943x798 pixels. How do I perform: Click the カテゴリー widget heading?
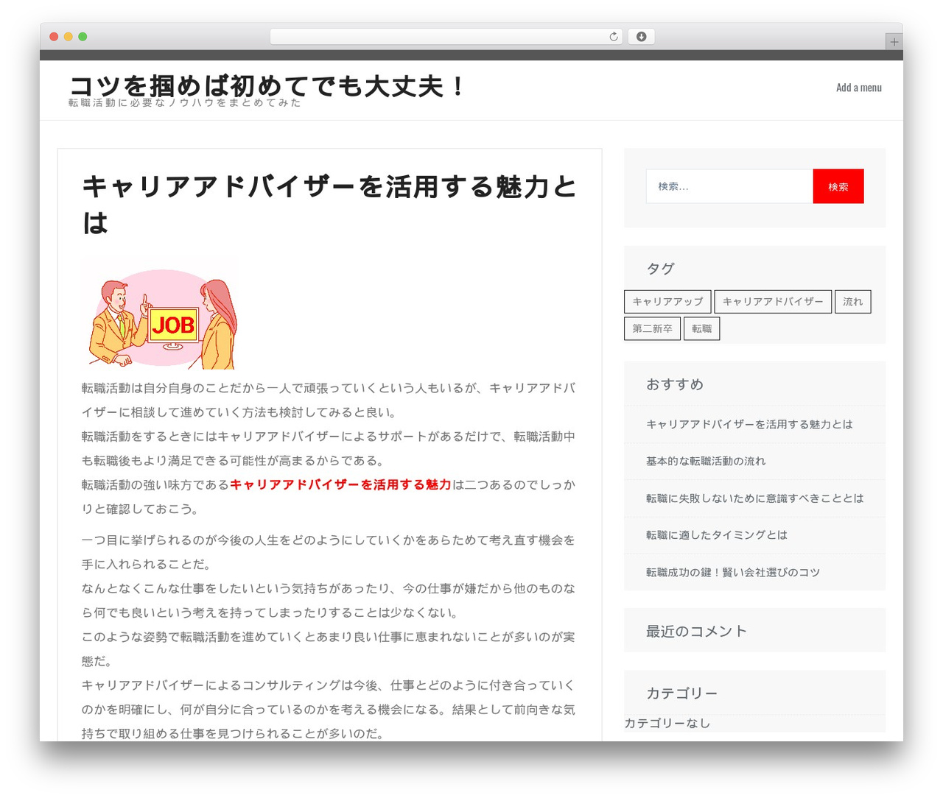tap(681, 693)
